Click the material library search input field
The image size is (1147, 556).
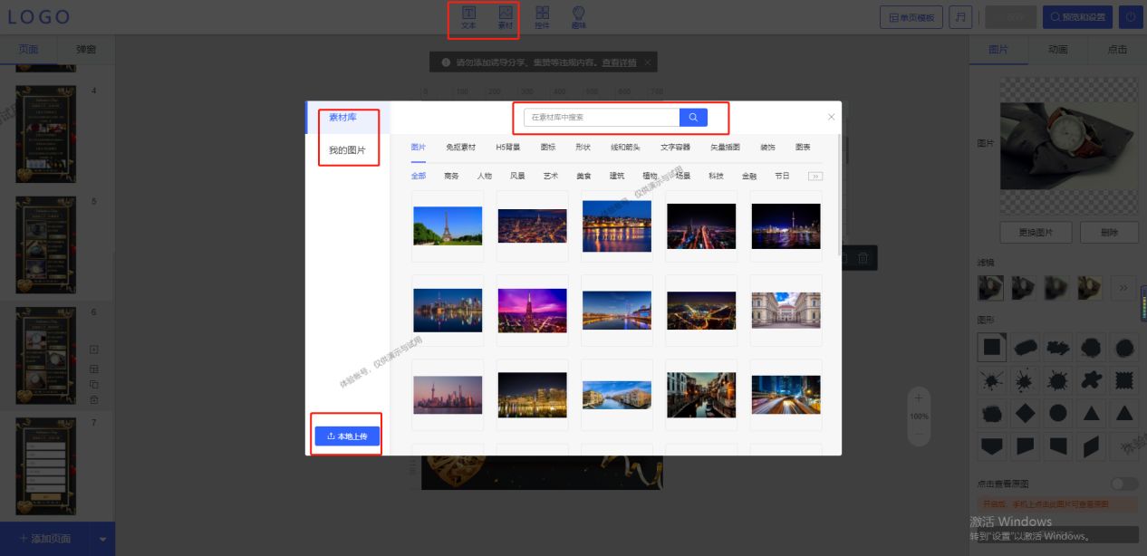tap(600, 117)
